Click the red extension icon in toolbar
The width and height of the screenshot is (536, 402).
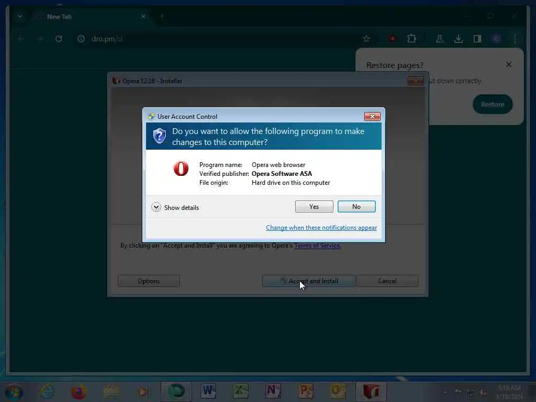point(393,39)
